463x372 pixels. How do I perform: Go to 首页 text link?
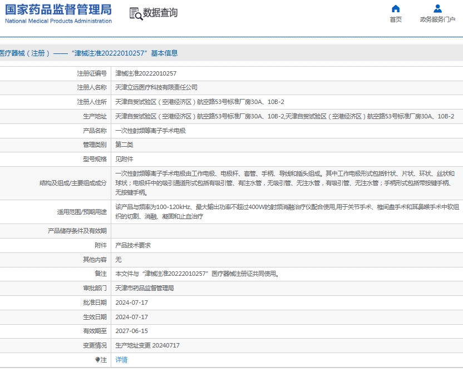pyautogui.click(x=396, y=19)
